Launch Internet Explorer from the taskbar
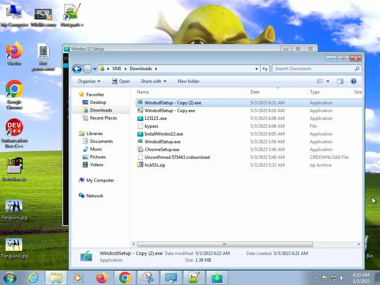The width and height of the screenshot is (380, 285). tap(33, 278)
